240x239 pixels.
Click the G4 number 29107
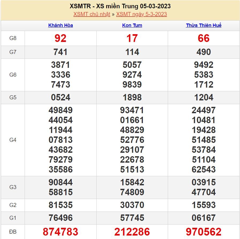pos(132,150)
